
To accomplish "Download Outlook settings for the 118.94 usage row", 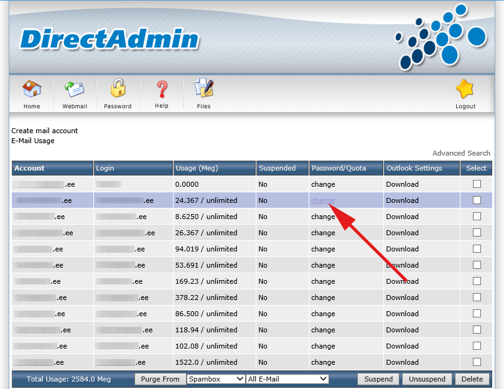I will click(402, 330).
